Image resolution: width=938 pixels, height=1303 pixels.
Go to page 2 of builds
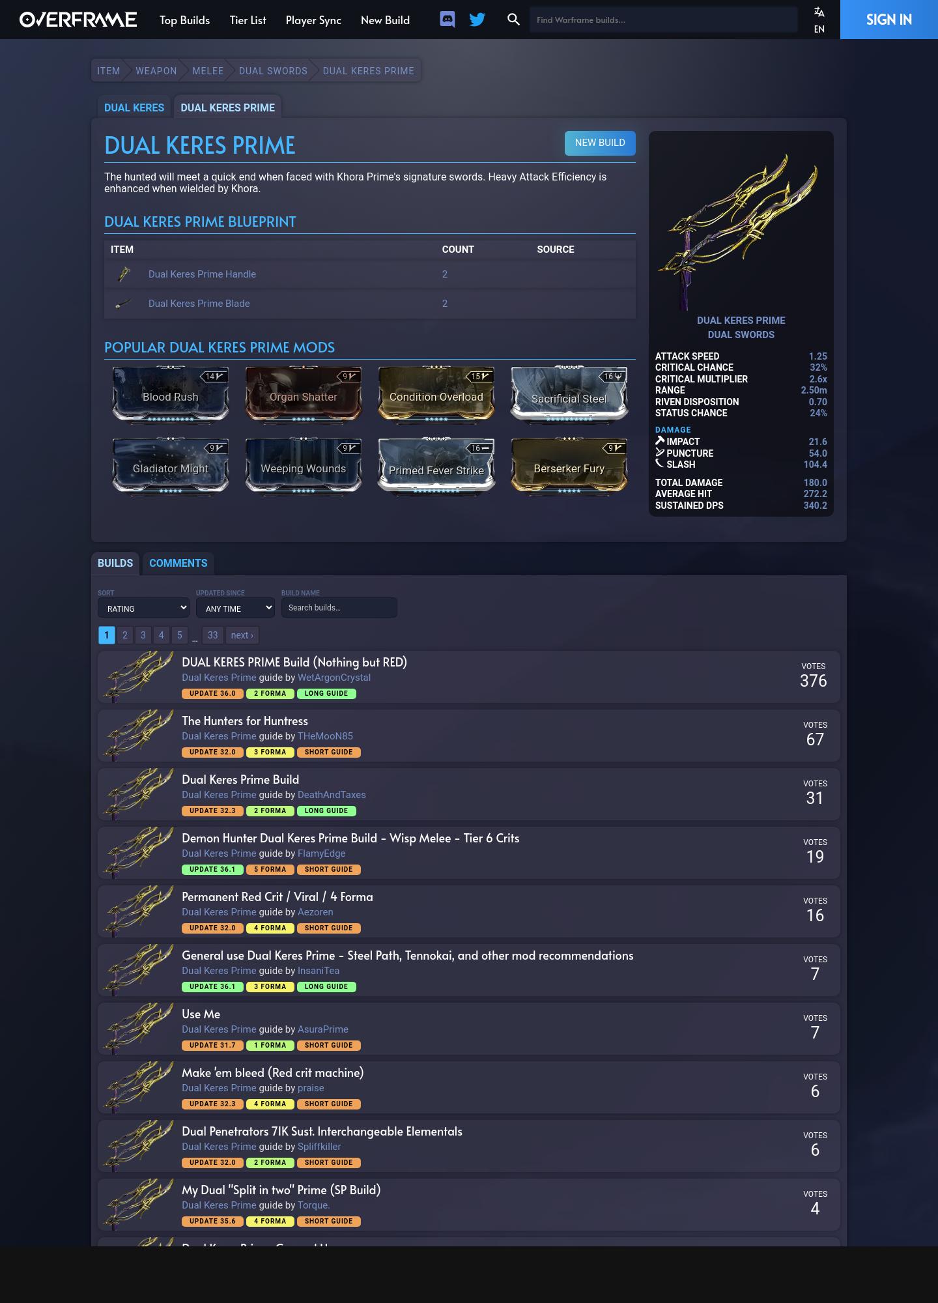(x=125, y=635)
